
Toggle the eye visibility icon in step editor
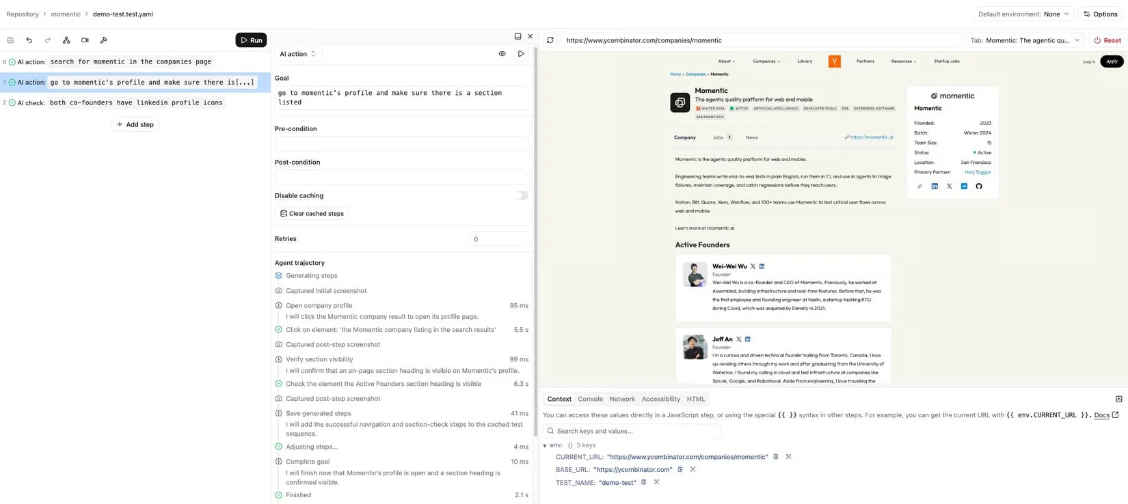pyautogui.click(x=502, y=54)
